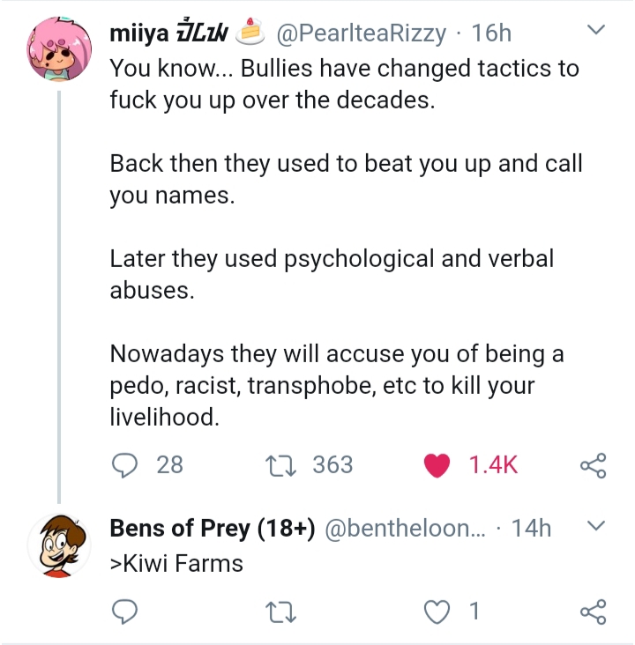Open miiya's pink-haired profile avatar
This screenshot has width=635, height=645.
pyautogui.click(x=59, y=49)
